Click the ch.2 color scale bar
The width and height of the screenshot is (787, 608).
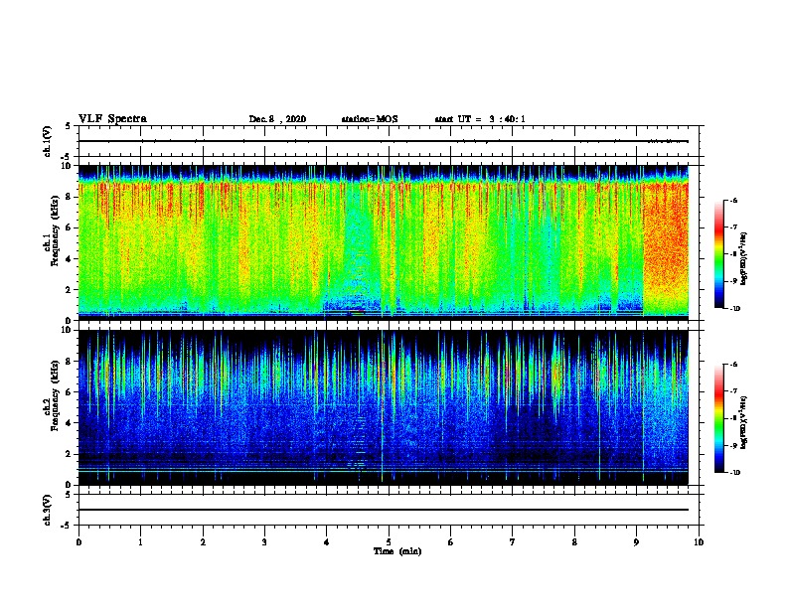pyautogui.click(x=718, y=418)
